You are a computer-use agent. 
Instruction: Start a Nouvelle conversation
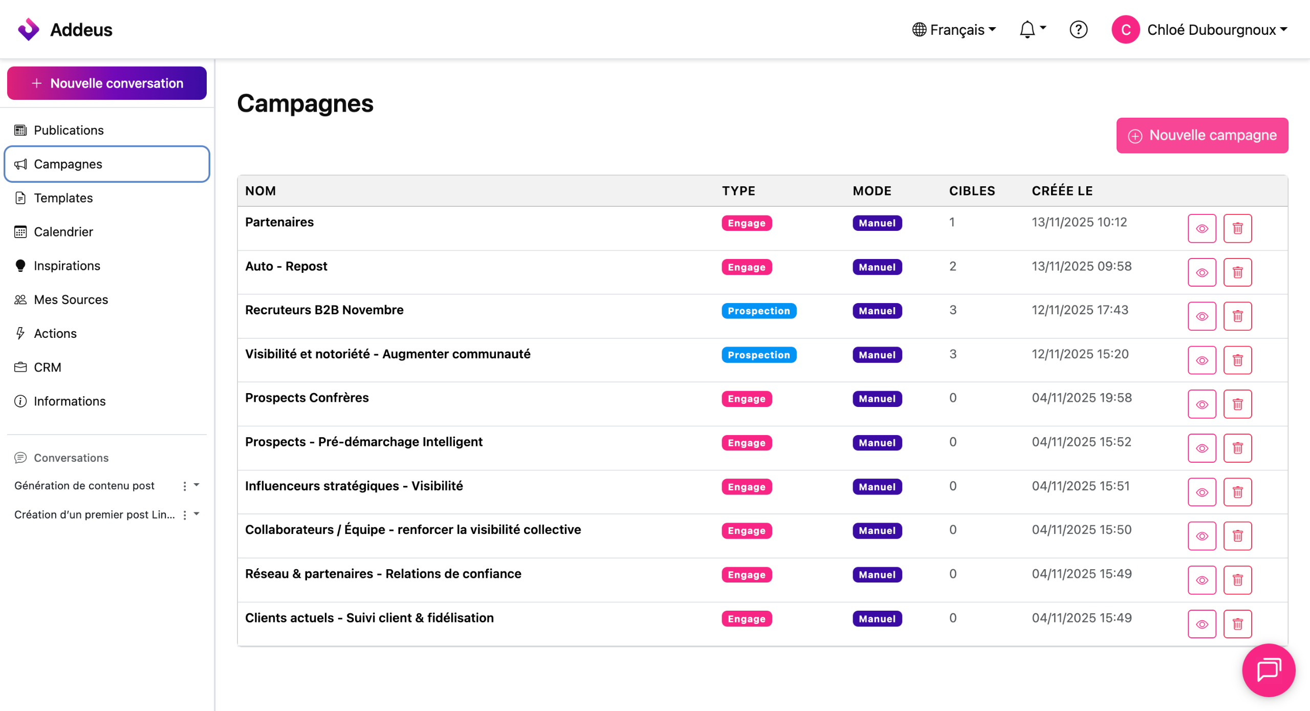click(x=107, y=83)
